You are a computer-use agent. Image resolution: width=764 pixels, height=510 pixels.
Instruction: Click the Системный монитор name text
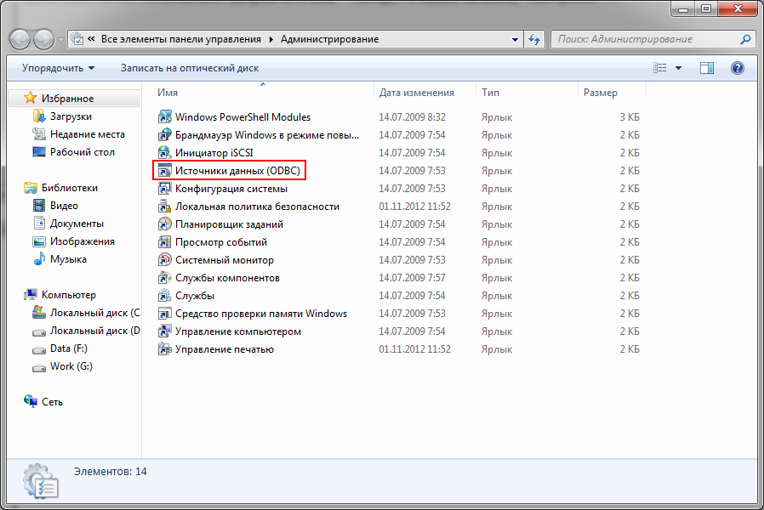(x=225, y=260)
